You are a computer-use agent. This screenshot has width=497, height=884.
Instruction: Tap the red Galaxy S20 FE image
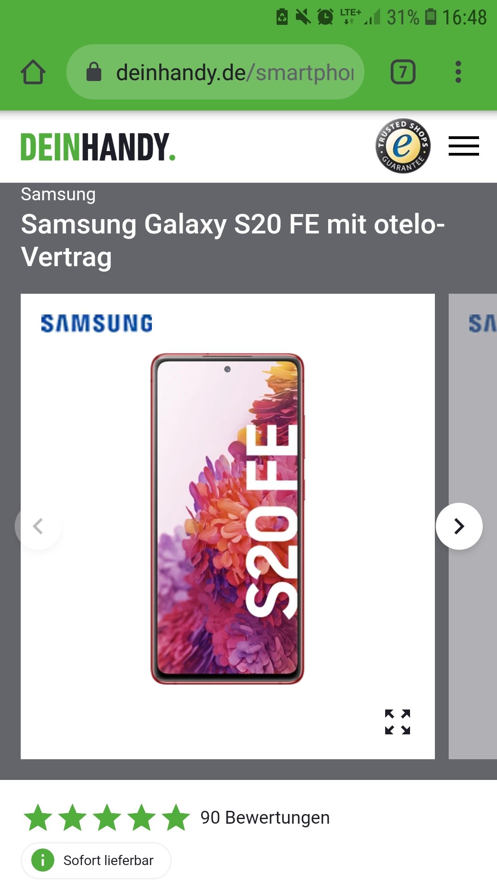point(227,519)
